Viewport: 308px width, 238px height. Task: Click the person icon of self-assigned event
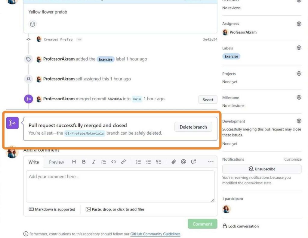click(x=29, y=79)
